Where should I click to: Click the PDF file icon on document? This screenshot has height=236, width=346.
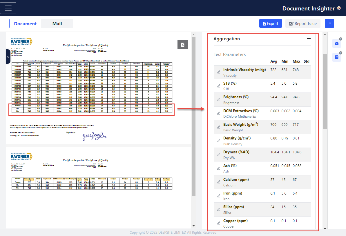point(183,44)
